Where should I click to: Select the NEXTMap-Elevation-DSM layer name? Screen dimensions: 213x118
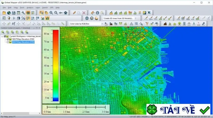[x=23, y=39]
